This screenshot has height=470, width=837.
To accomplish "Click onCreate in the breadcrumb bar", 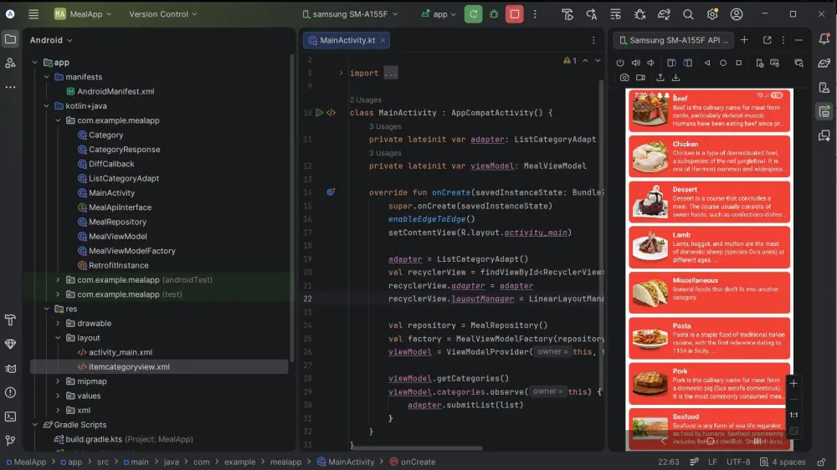I will [412, 462].
